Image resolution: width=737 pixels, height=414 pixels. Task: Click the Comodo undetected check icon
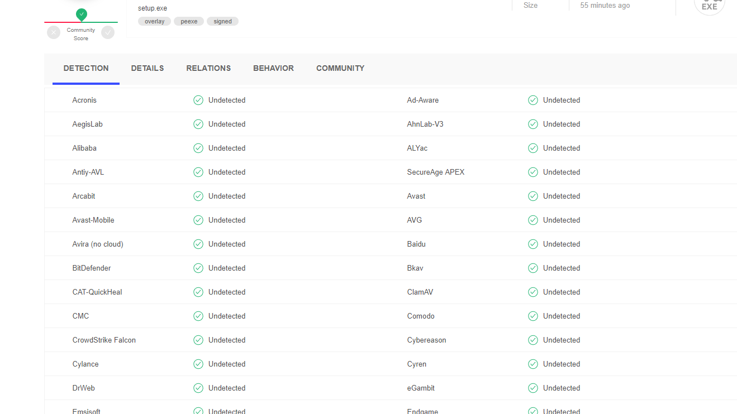[533, 316]
